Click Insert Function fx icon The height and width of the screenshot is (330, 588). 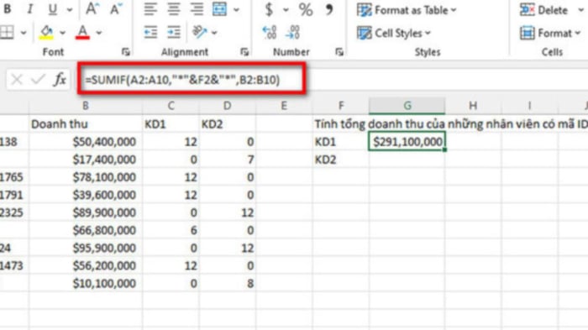(60, 79)
